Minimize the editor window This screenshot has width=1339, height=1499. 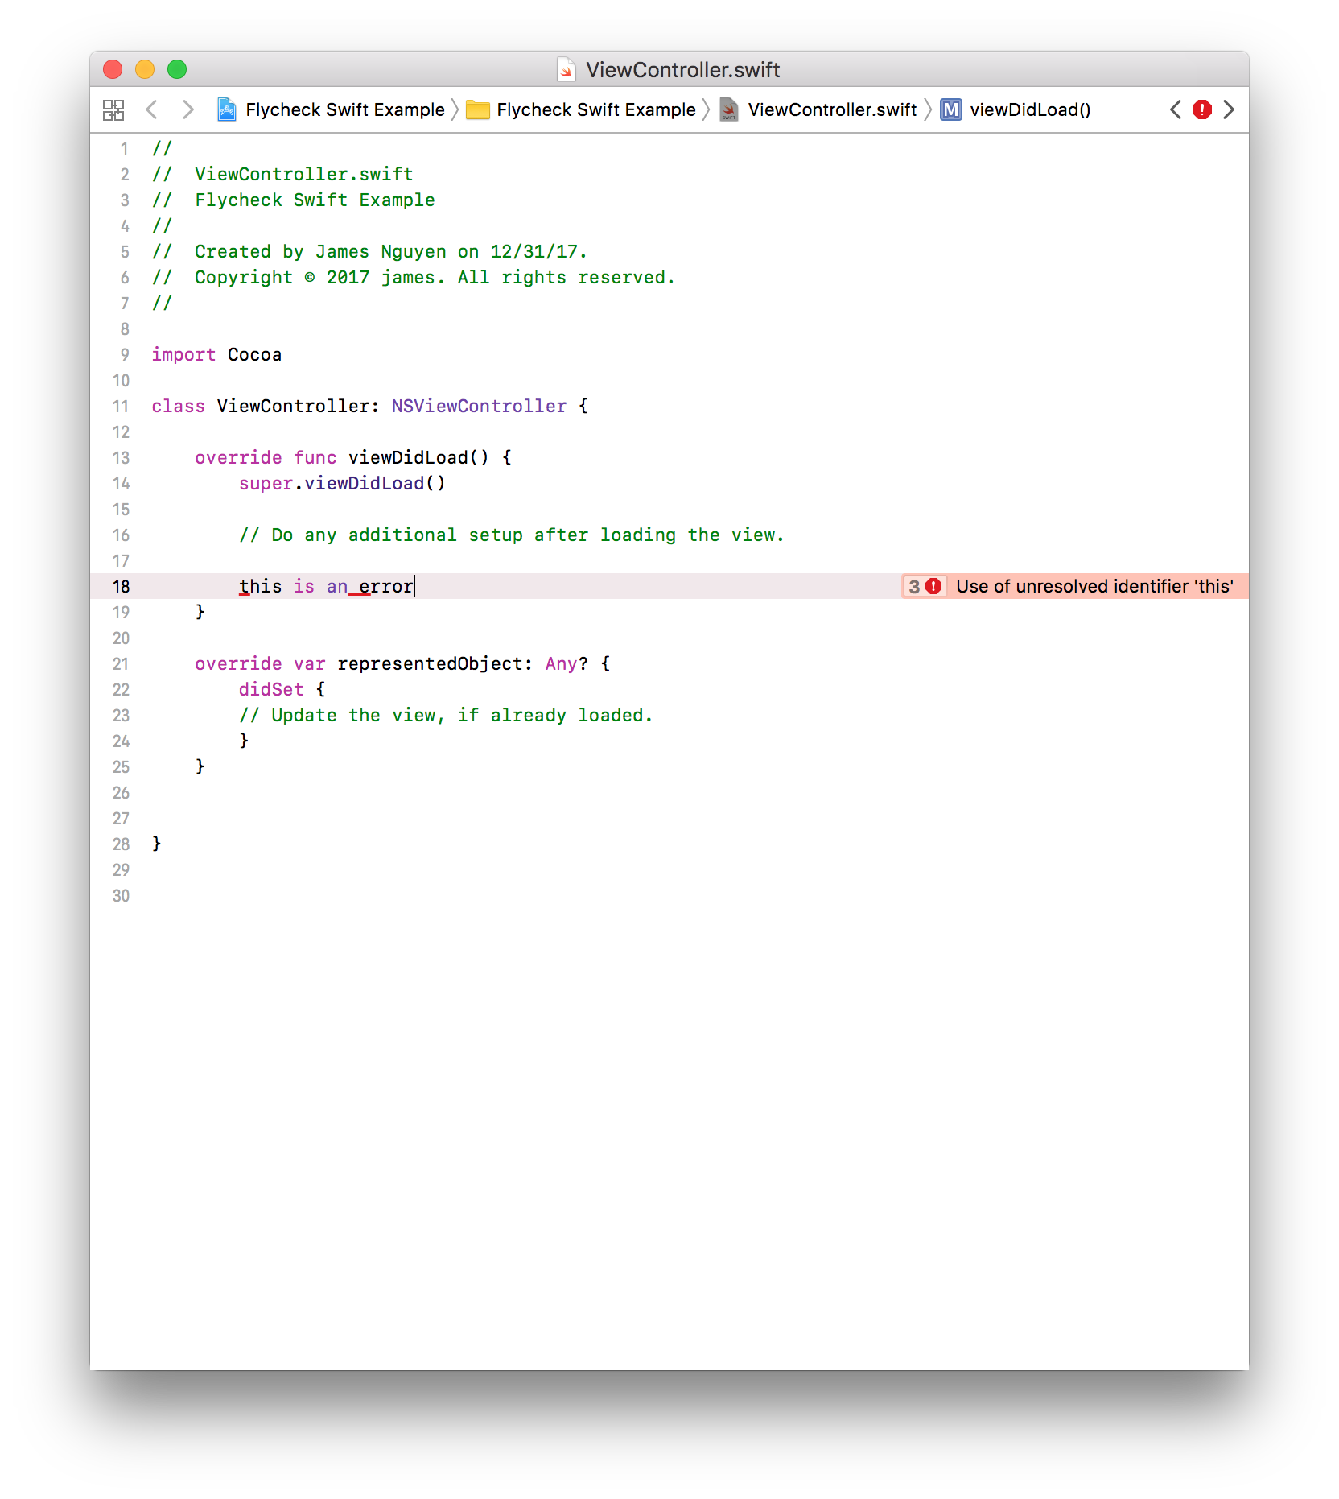coord(145,70)
